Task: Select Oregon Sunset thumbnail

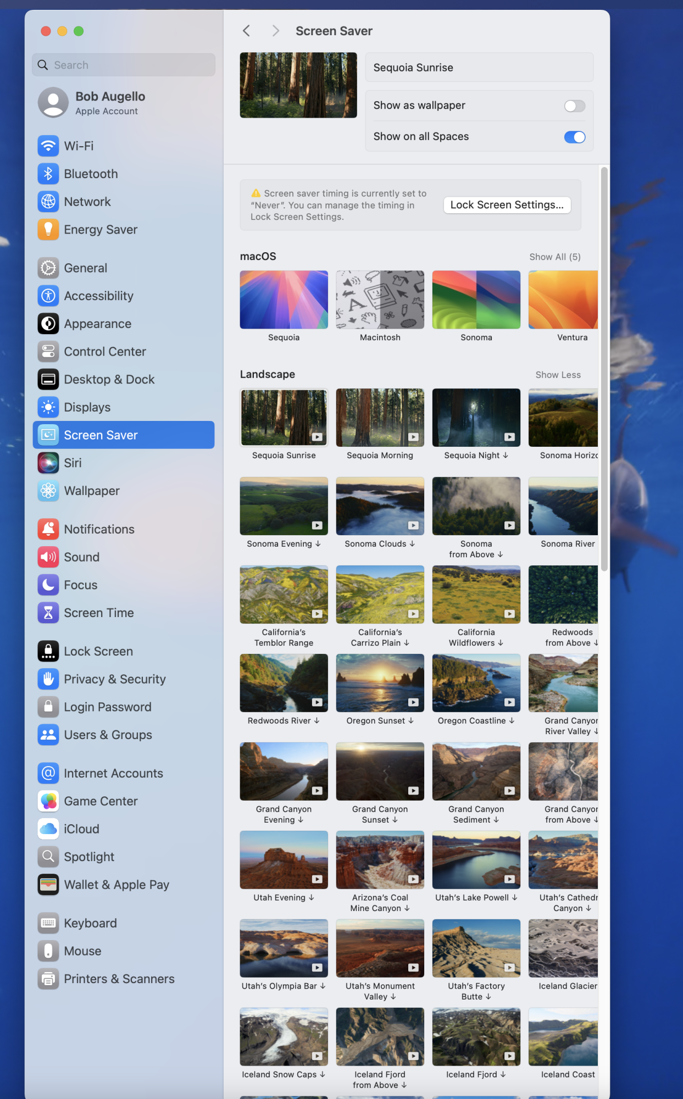Action: click(380, 683)
